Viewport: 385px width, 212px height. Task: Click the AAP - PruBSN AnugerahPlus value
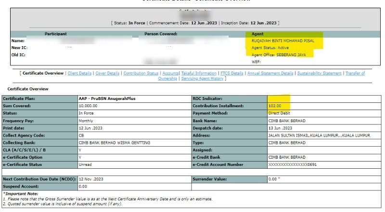click(107, 99)
